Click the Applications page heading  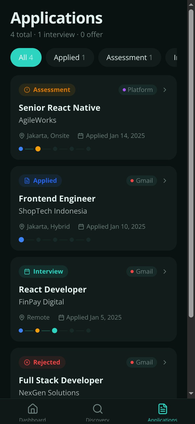tap(56, 18)
